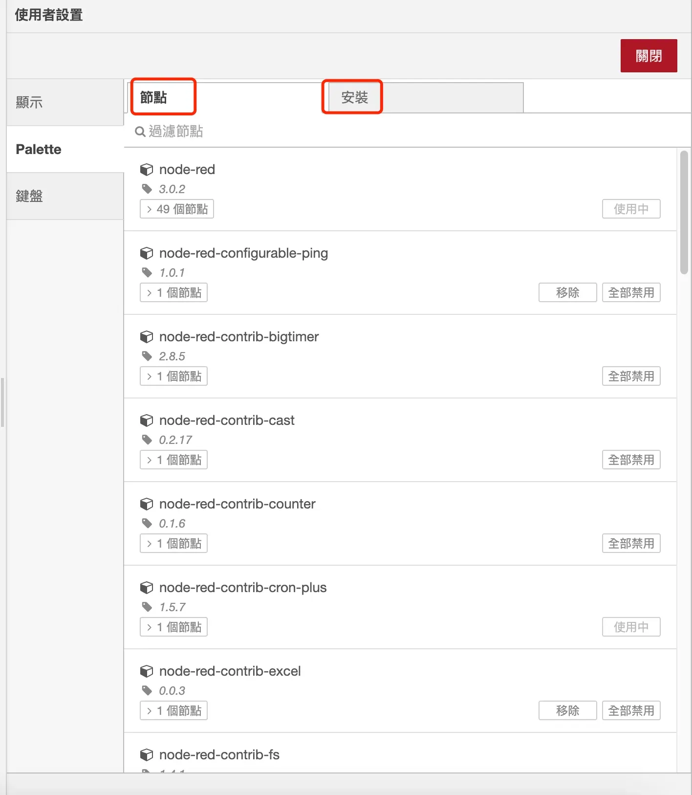Click the version number "1.5.7"
Viewport: 692px width, 795px height.
pyautogui.click(x=173, y=607)
